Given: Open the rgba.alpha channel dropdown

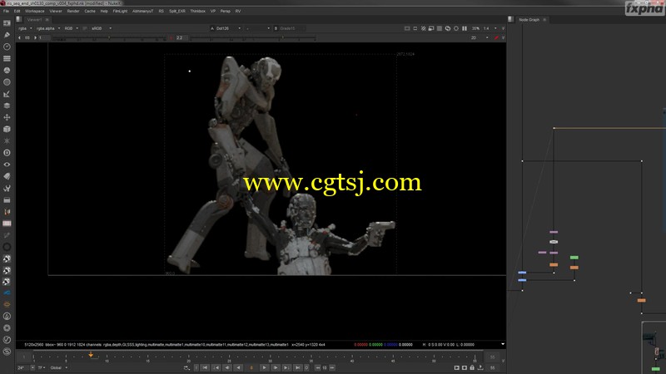Looking at the screenshot, I should pos(48,28).
